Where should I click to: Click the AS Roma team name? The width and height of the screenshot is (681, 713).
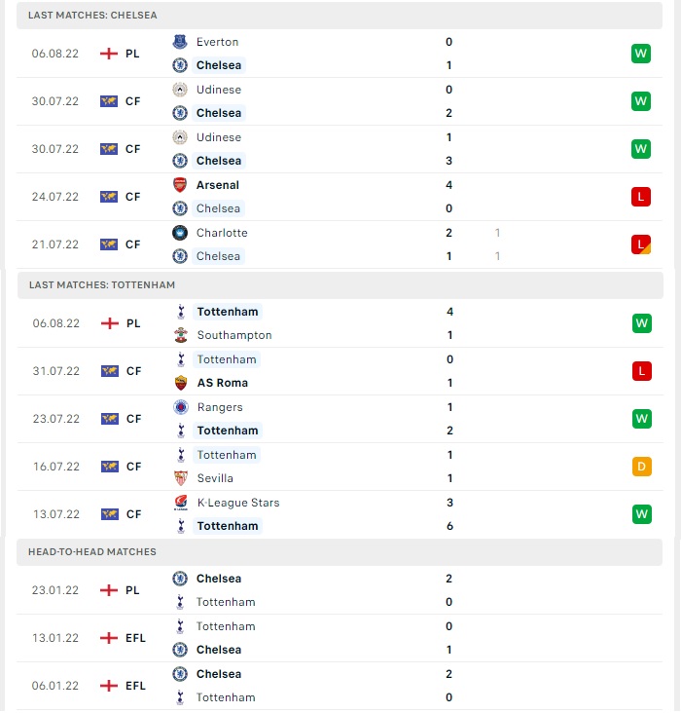223,383
